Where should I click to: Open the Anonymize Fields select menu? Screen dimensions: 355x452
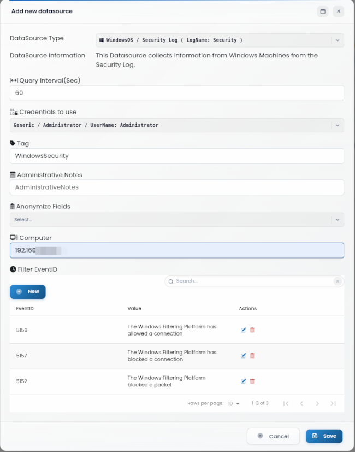tap(177, 220)
